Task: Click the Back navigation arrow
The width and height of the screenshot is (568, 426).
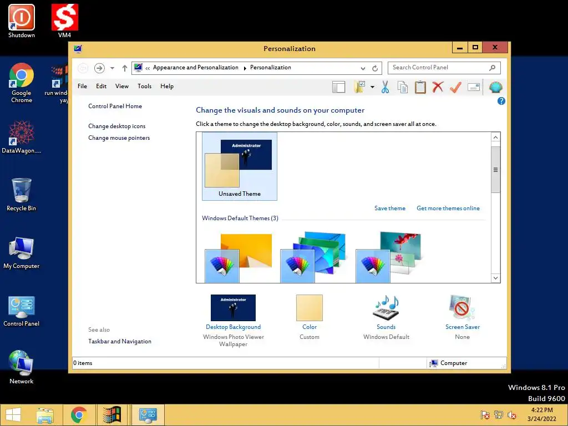Action: (x=83, y=68)
